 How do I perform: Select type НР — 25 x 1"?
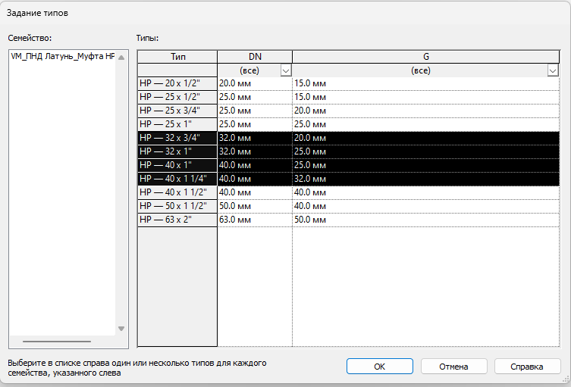pos(177,124)
